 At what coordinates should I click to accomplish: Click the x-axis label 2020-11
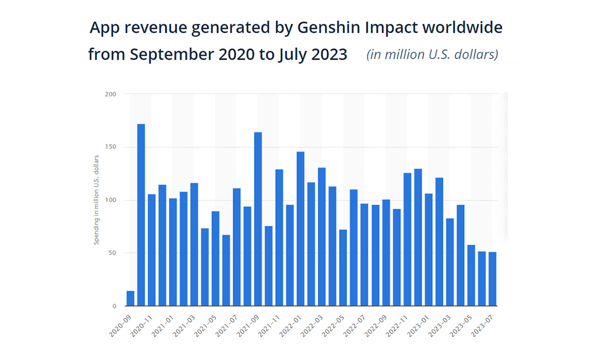tap(141, 326)
